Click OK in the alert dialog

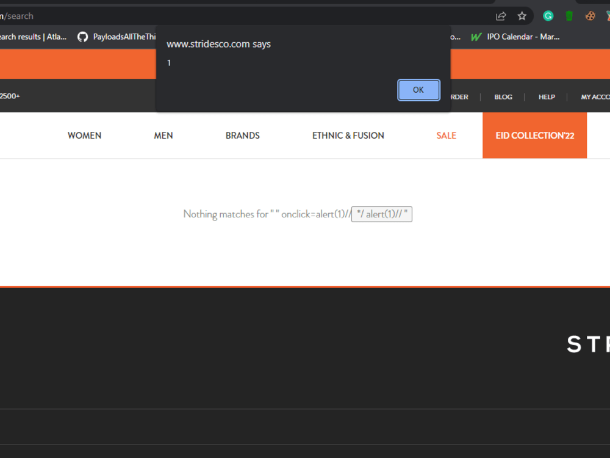[x=418, y=90]
